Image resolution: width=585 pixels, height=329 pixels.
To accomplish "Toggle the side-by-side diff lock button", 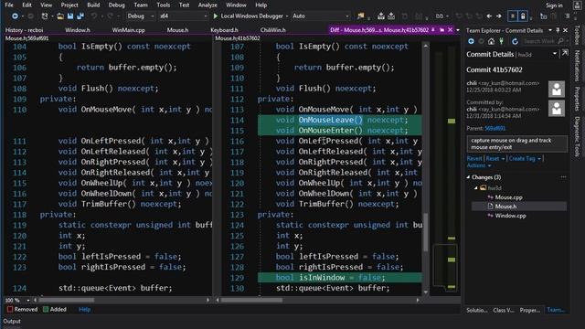I will [523, 16].
